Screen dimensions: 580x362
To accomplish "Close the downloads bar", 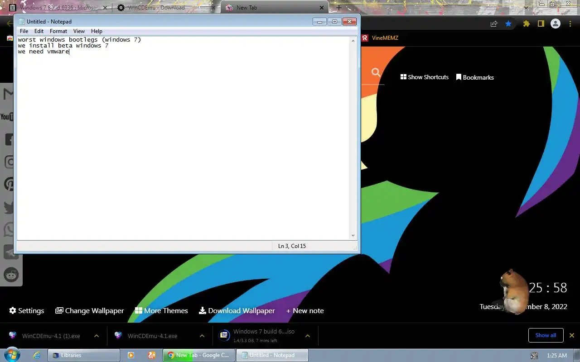I will 572,335.
